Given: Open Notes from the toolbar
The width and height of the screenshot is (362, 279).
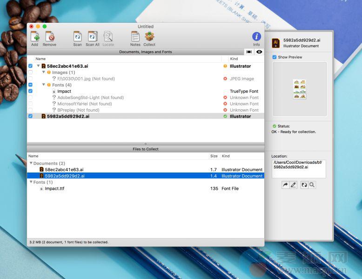Looking at the screenshot, I should (x=135, y=37).
